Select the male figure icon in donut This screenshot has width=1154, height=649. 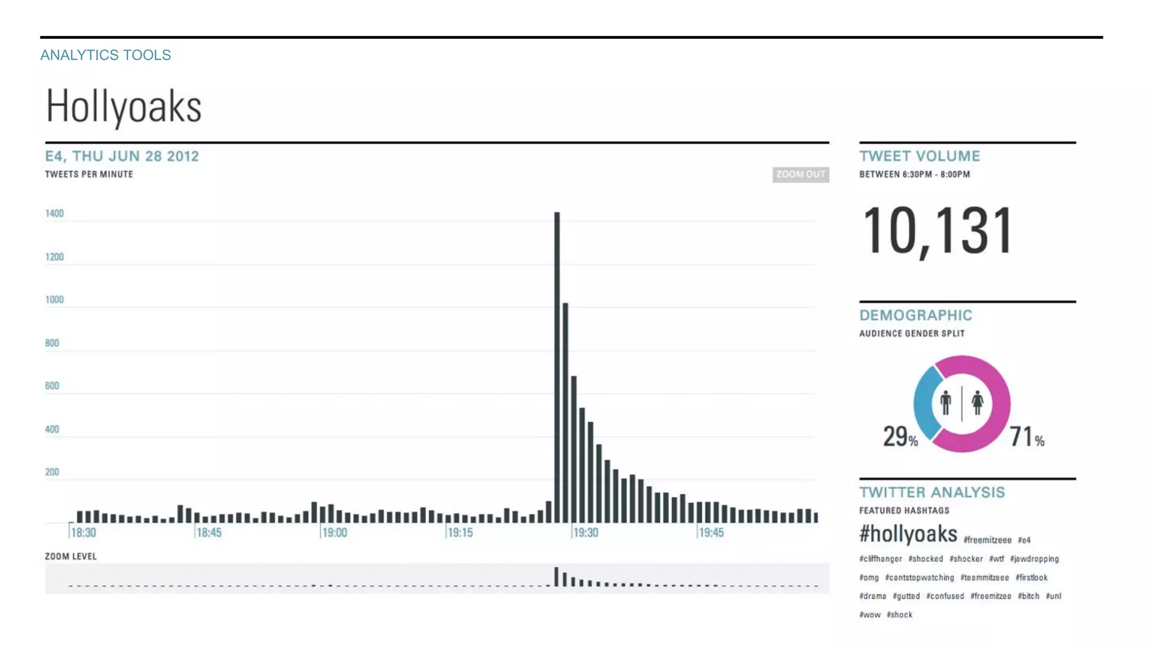(x=946, y=403)
